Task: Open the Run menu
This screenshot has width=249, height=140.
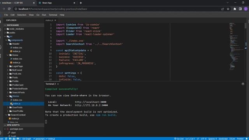Action: click(x=44, y=15)
